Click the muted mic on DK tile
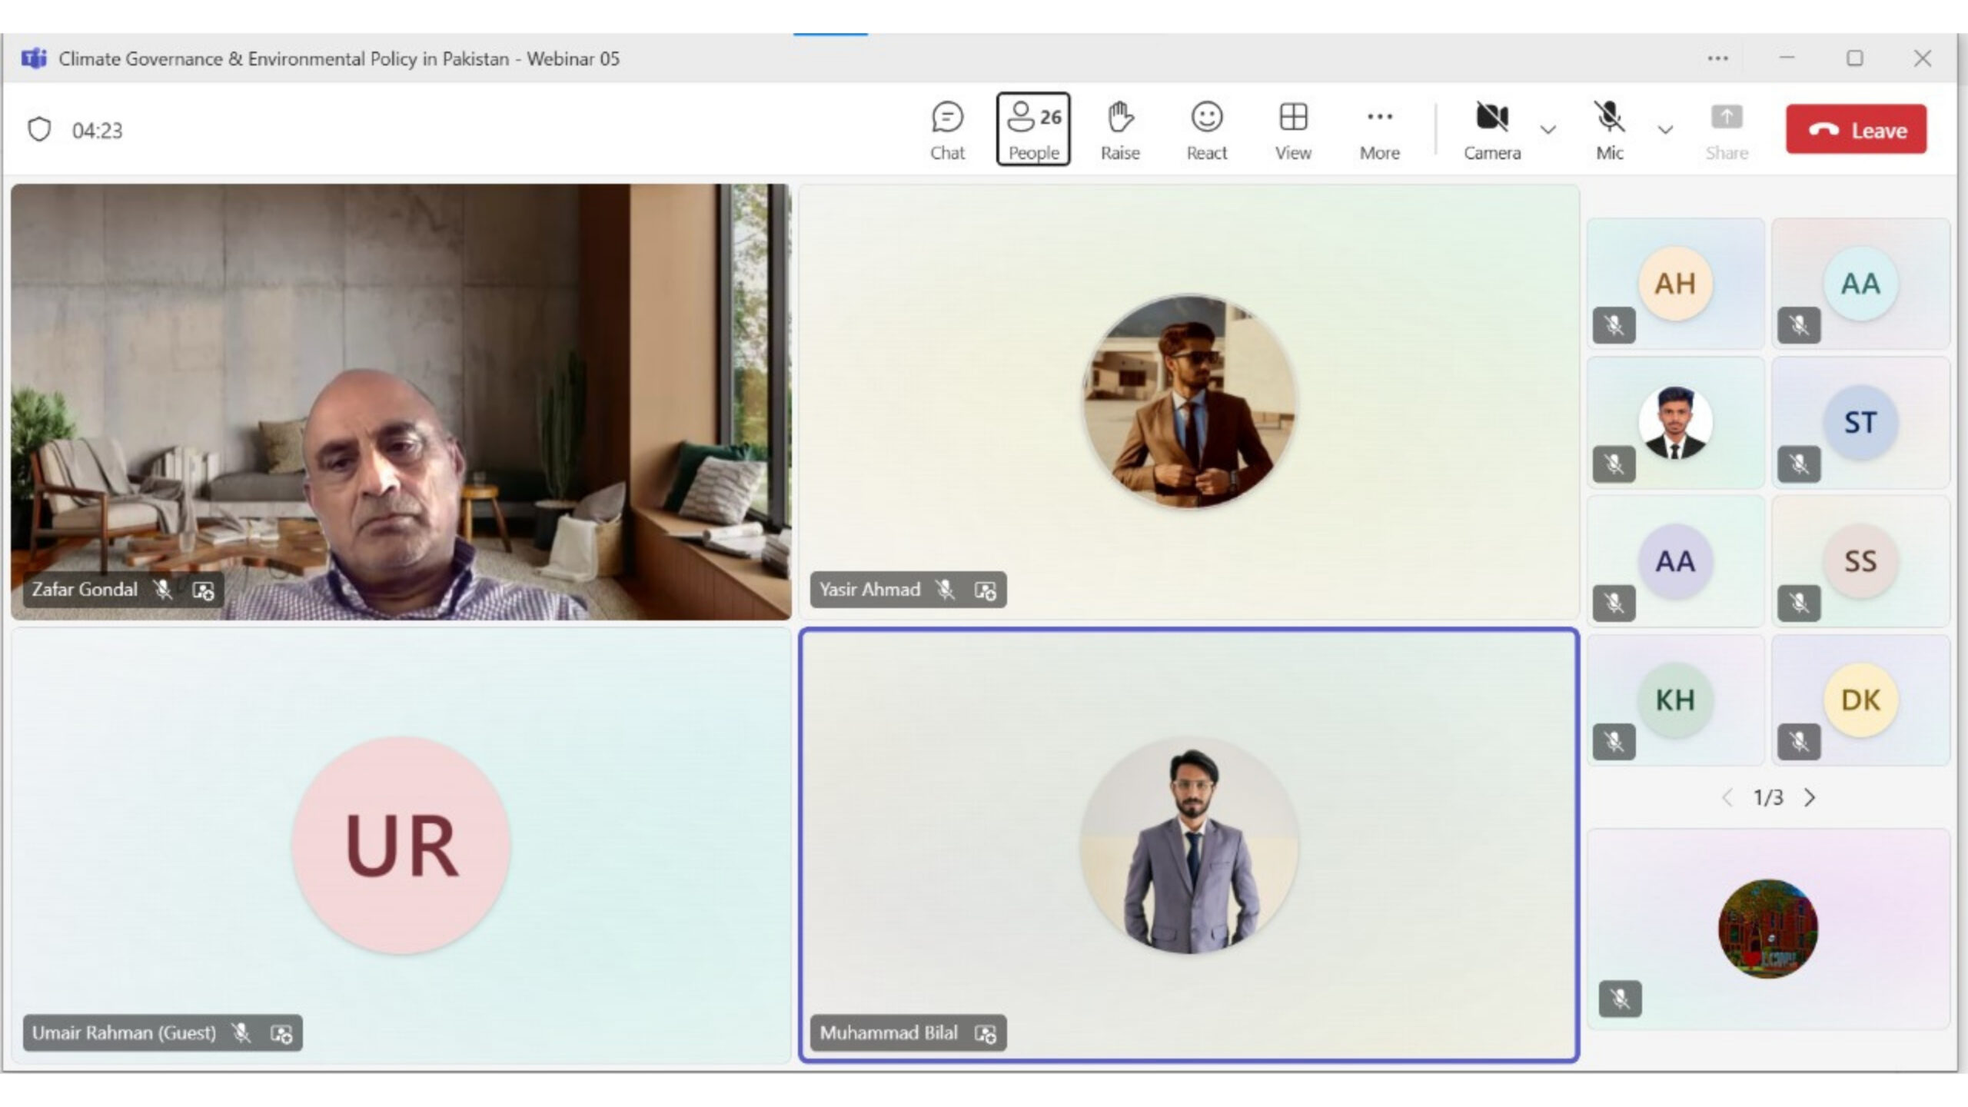Viewport: 1968px width, 1107px height. [x=1799, y=742]
